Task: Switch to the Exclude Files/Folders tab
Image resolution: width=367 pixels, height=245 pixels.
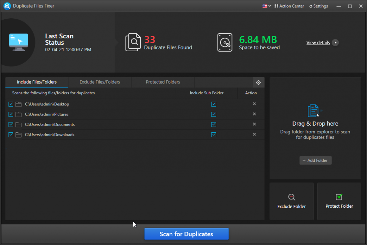Action: click(100, 82)
